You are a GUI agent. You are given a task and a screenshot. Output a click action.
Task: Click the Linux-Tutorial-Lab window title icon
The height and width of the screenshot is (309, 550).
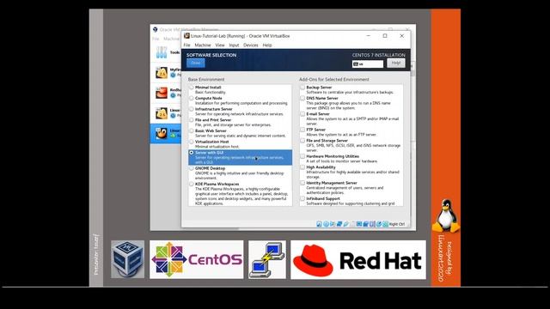pyautogui.click(x=186, y=36)
